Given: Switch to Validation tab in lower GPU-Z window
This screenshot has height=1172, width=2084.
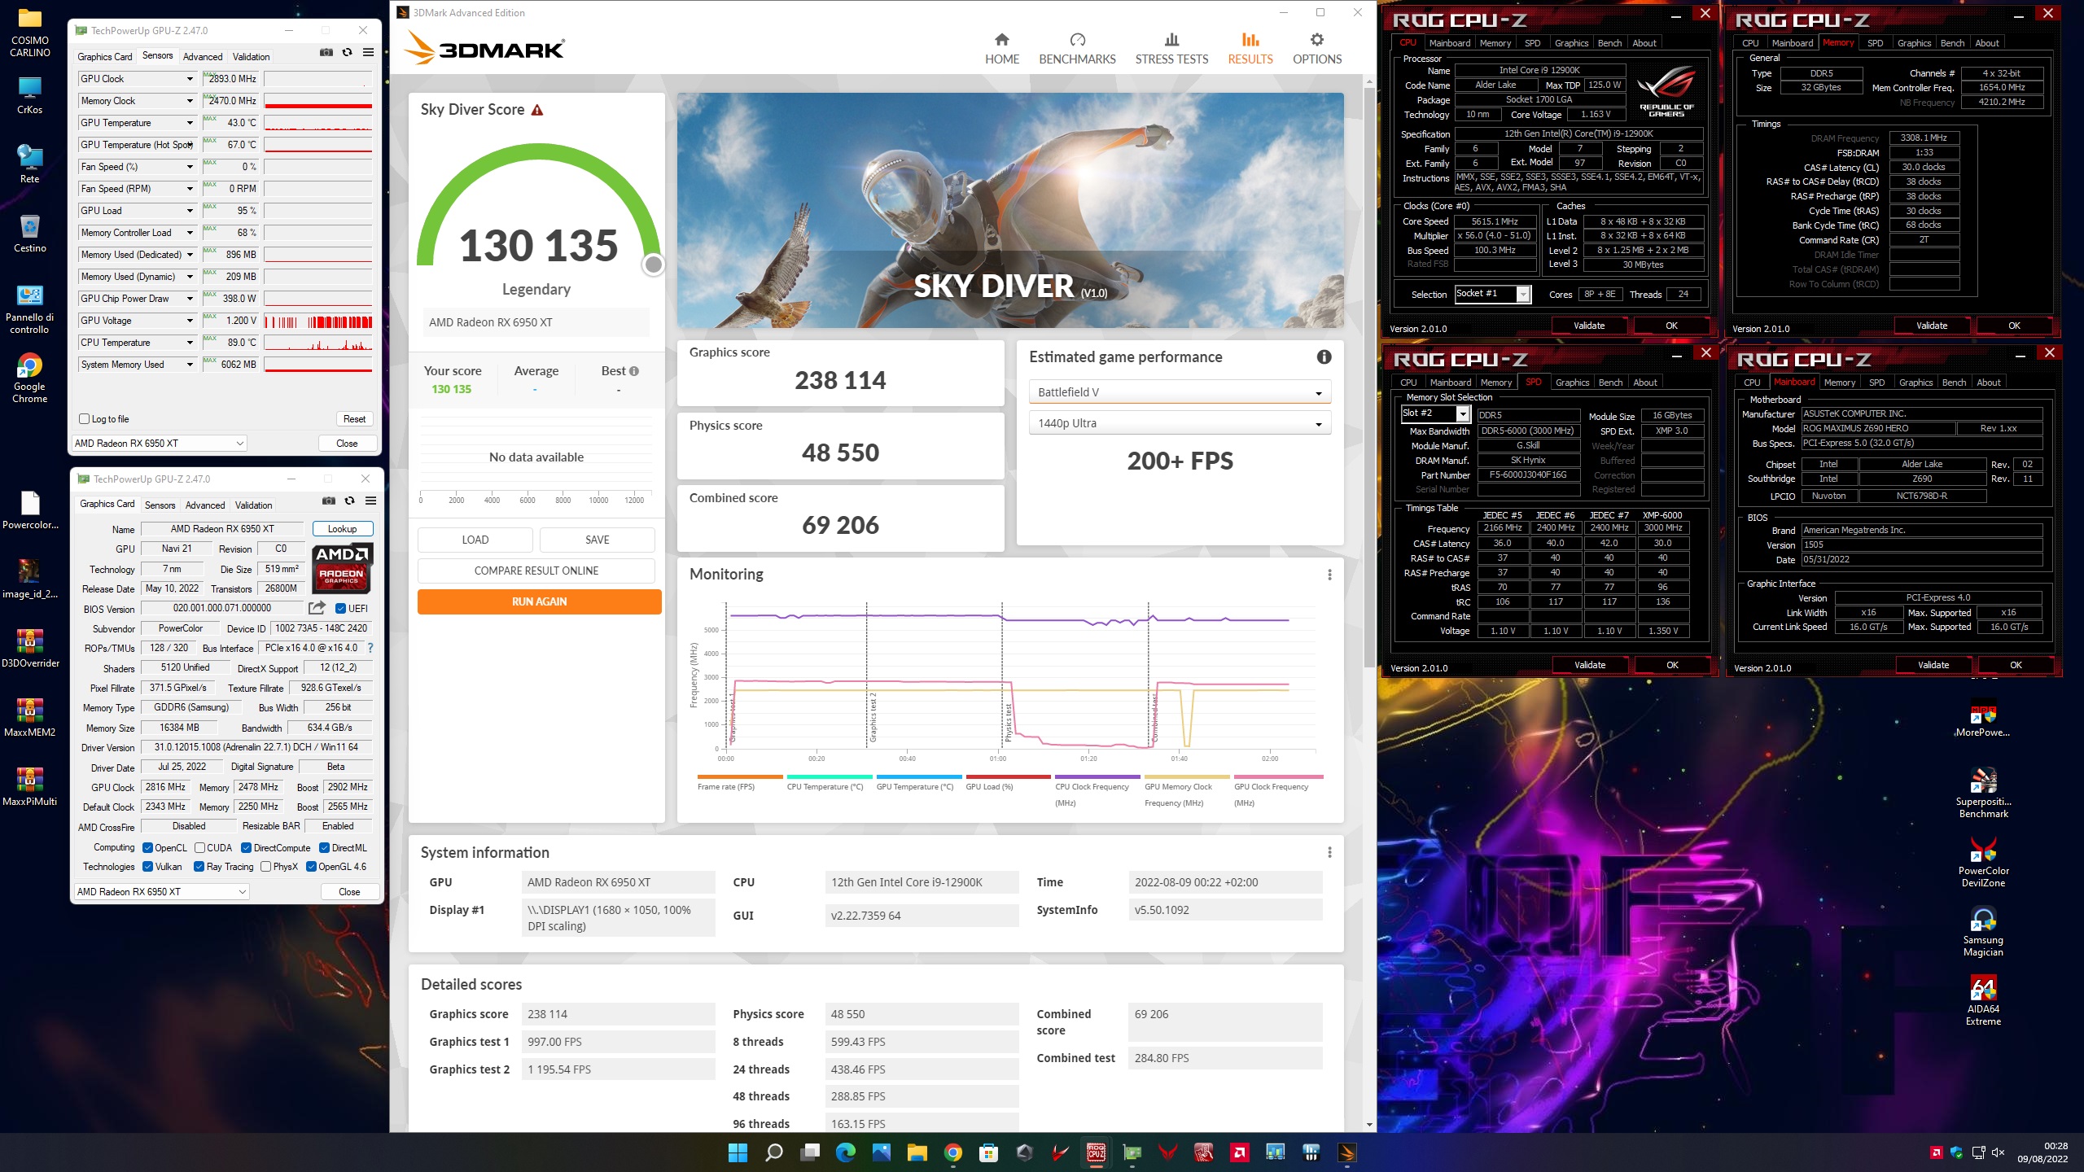Looking at the screenshot, I should pos(254,505).
